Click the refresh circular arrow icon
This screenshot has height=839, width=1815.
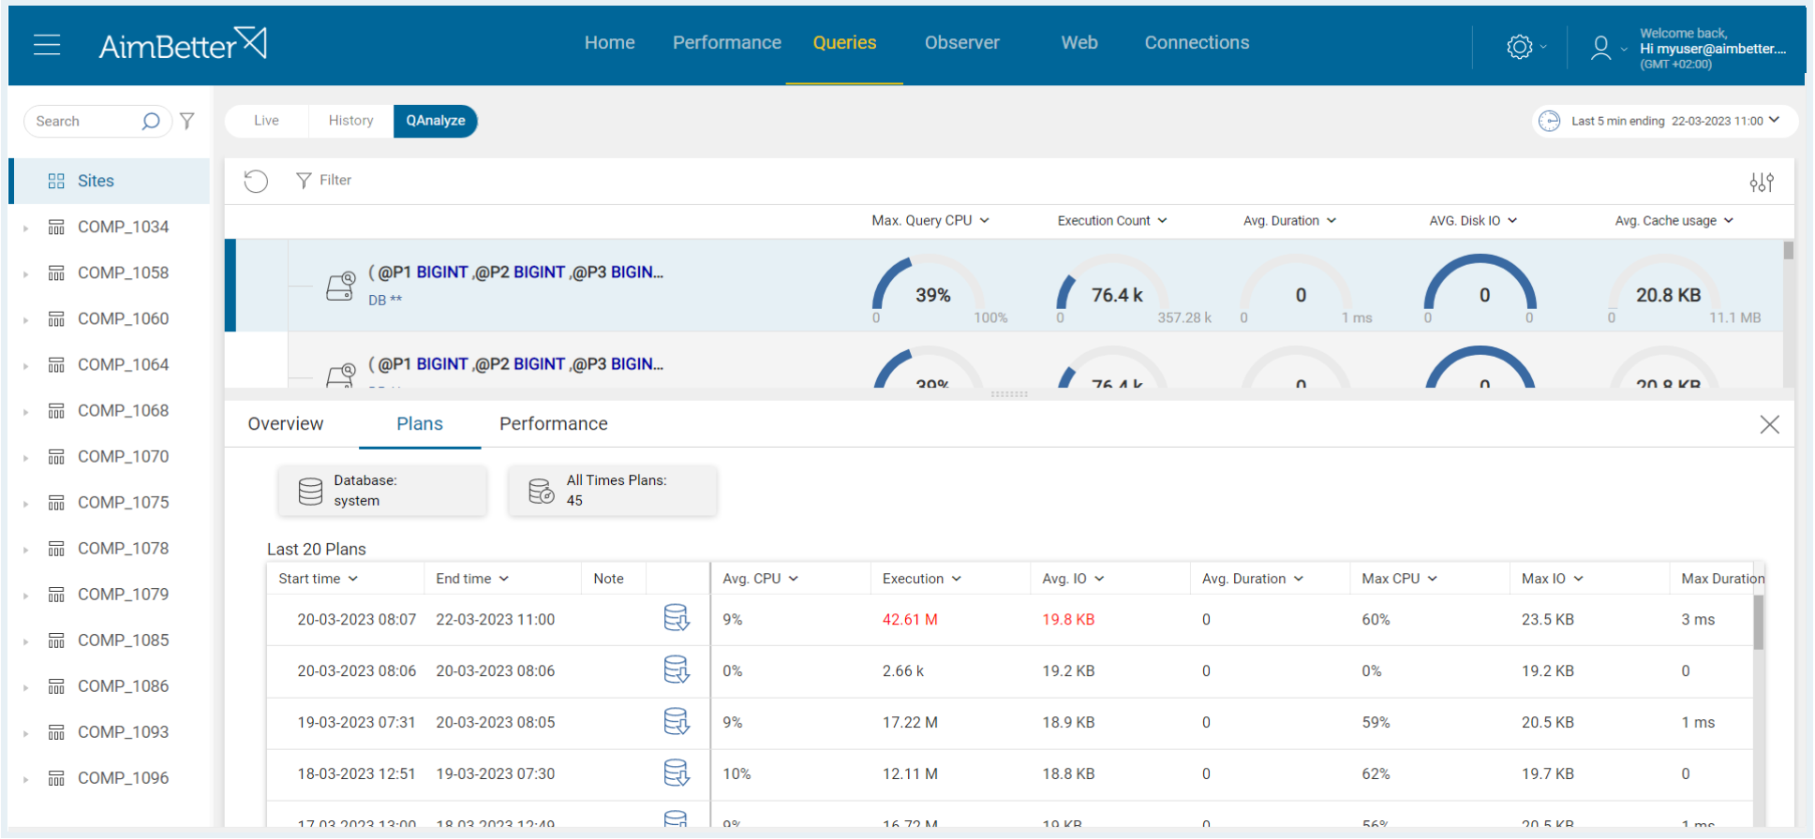(x=256, y=181)
